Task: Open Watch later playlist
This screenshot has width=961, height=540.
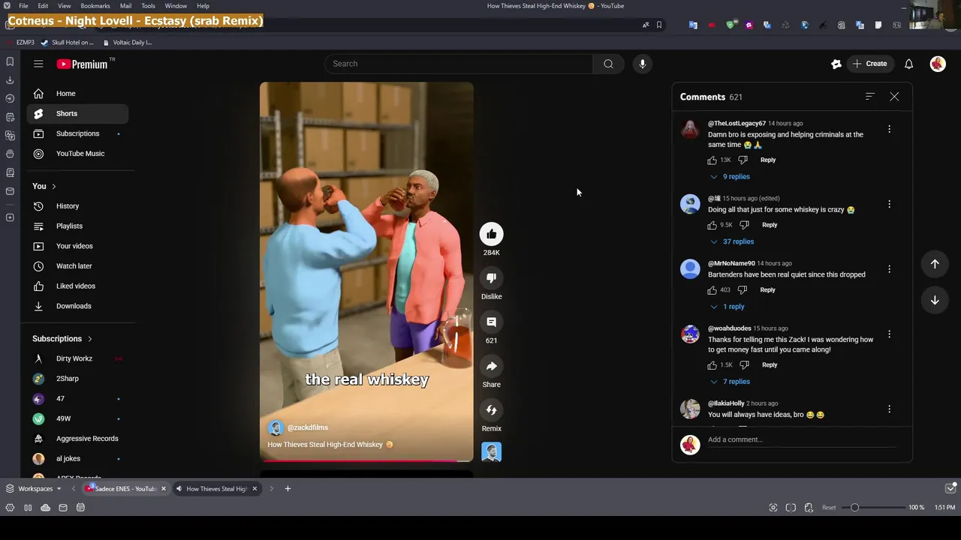Action: click(77, 266)
